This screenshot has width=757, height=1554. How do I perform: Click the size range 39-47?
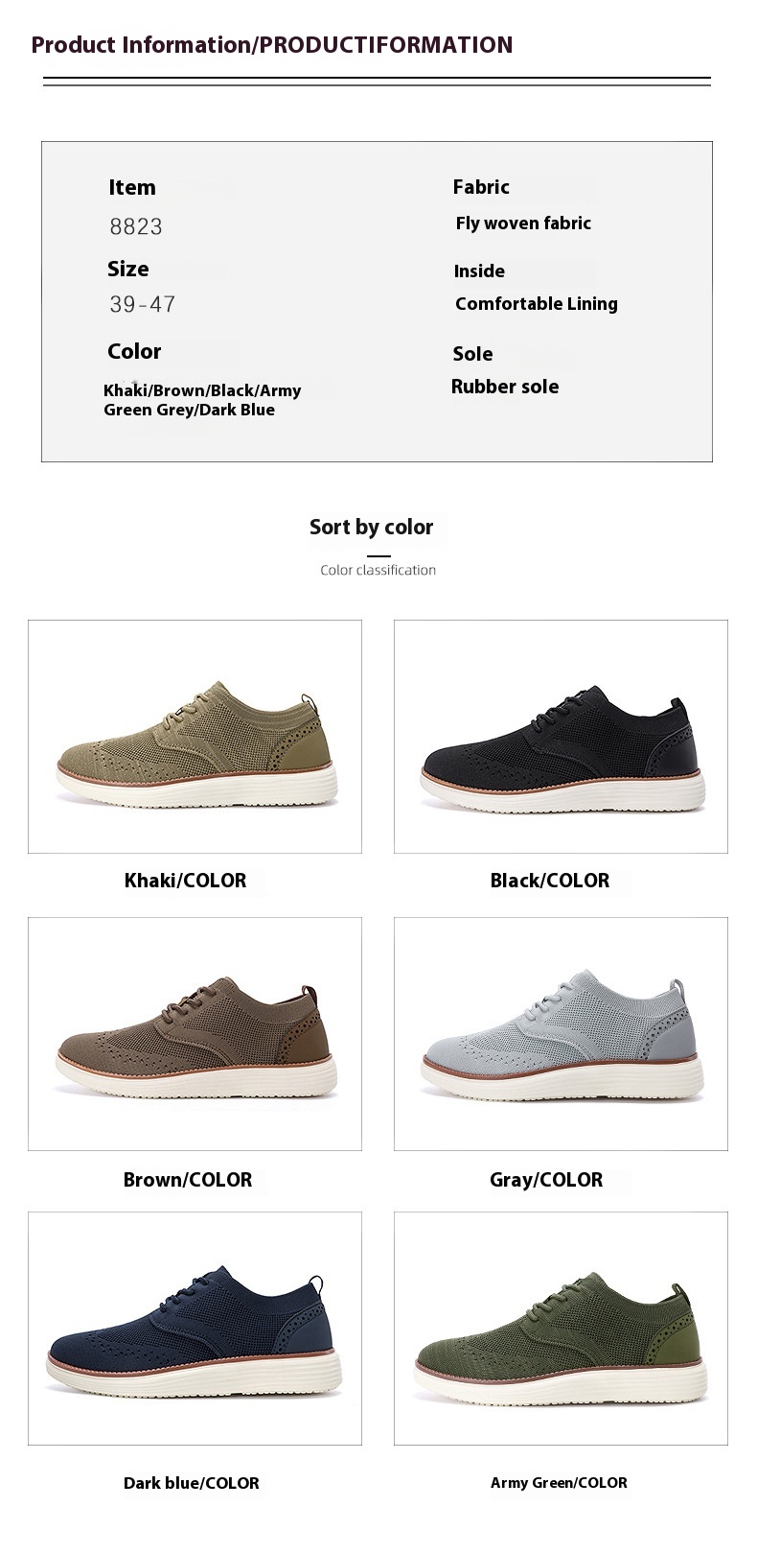coord(143,305)
